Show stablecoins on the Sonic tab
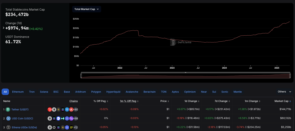This screenshot has height=131, width=295. point(225,92)
